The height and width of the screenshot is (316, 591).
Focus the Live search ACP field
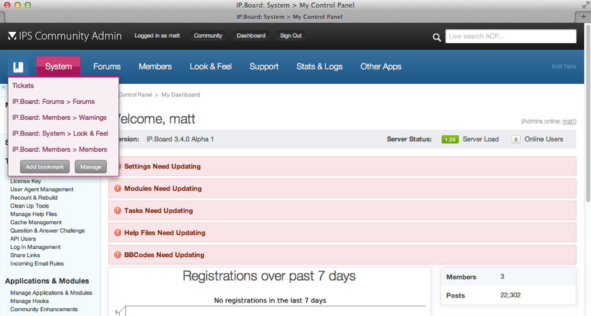[x=510, y=36]
